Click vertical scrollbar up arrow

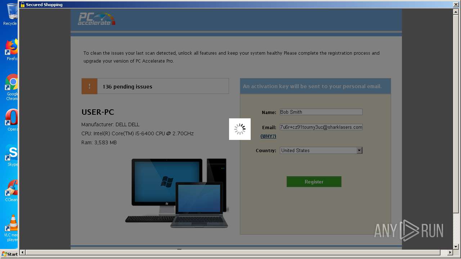pyautogui.click(x=456, y=12)
